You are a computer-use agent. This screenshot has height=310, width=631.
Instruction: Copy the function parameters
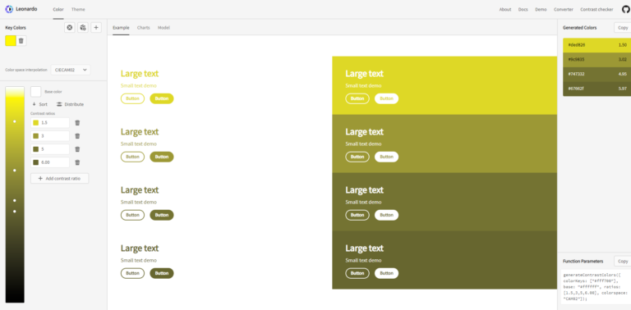[x=623, y=261]
